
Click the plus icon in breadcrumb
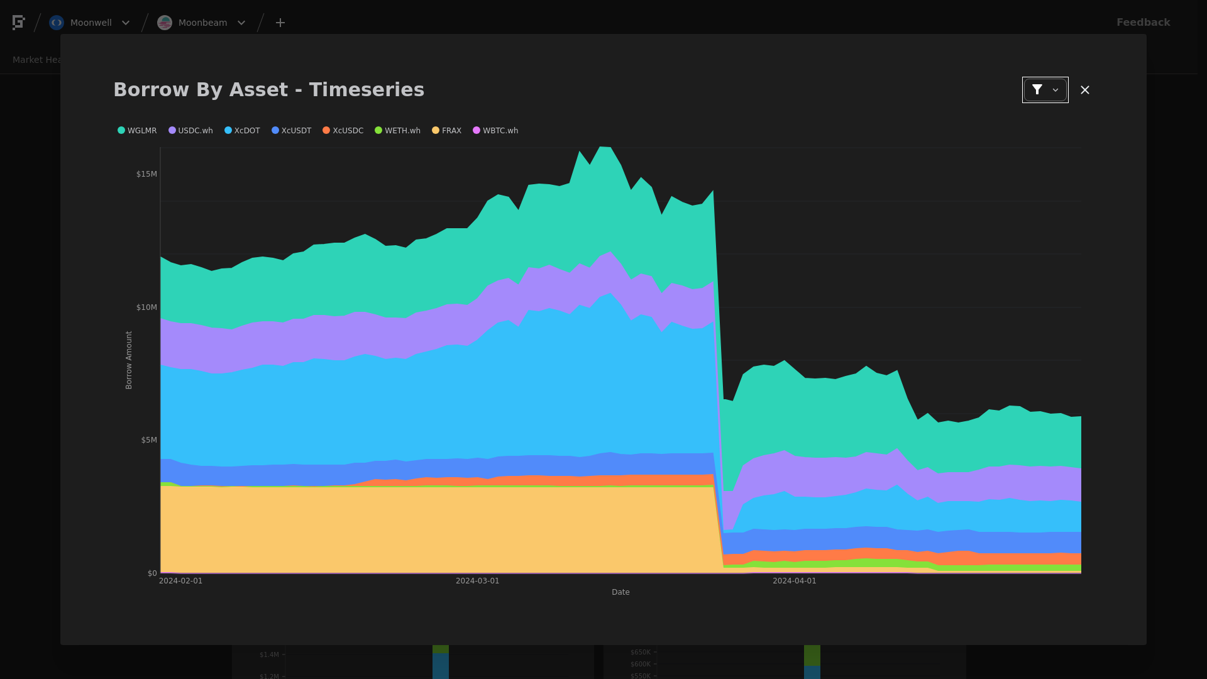(x=280, y=23)
